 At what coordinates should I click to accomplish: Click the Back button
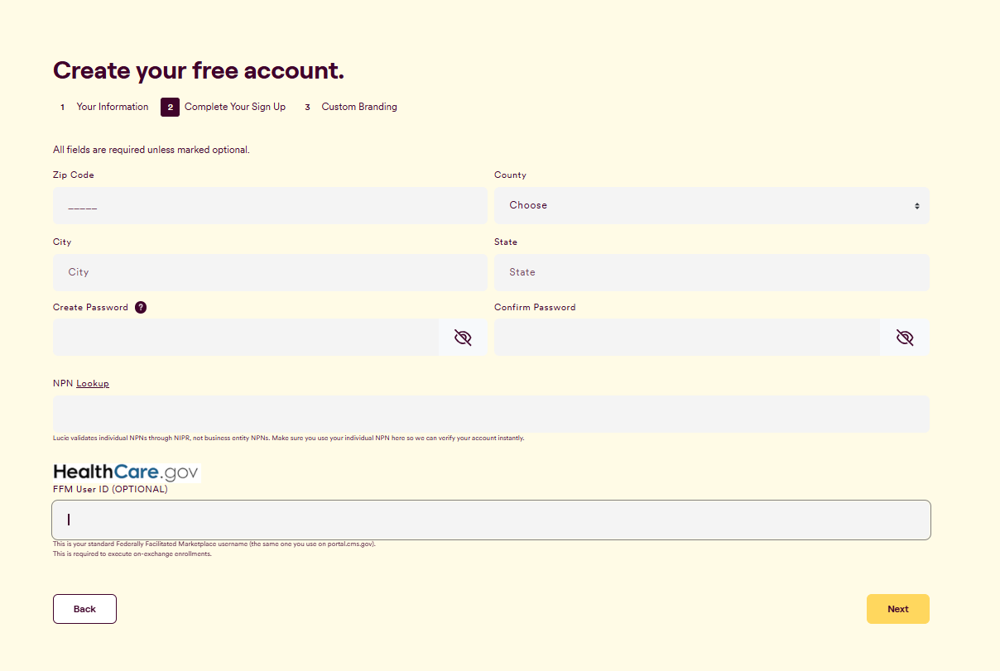pos(84,609)
